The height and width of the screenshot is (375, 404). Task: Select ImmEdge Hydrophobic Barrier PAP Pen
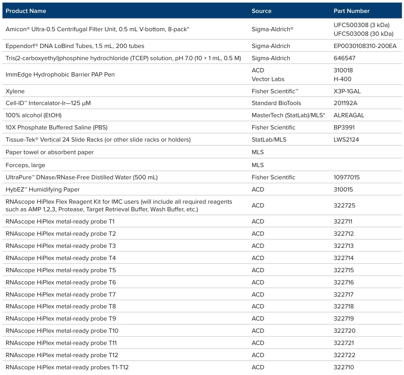click(60, 75)
